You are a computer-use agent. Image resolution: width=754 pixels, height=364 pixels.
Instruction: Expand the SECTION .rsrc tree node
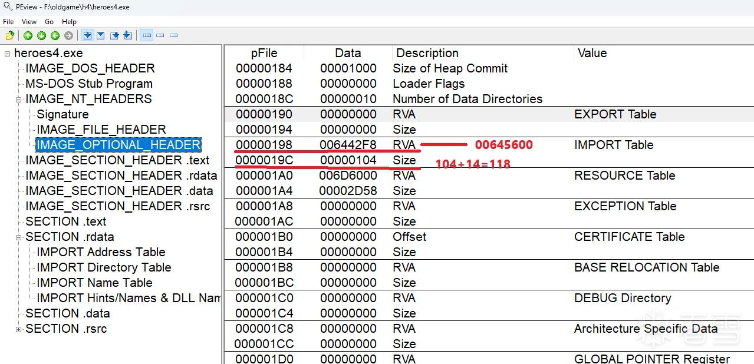point(19,329)
